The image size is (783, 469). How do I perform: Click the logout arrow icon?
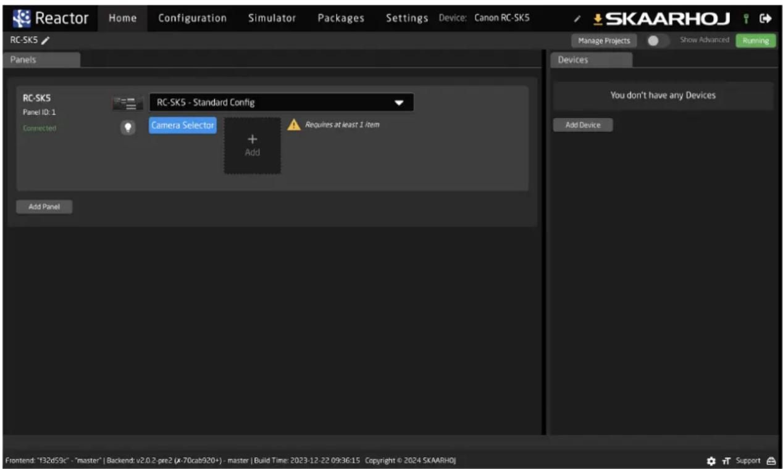(x=766, y=19)
